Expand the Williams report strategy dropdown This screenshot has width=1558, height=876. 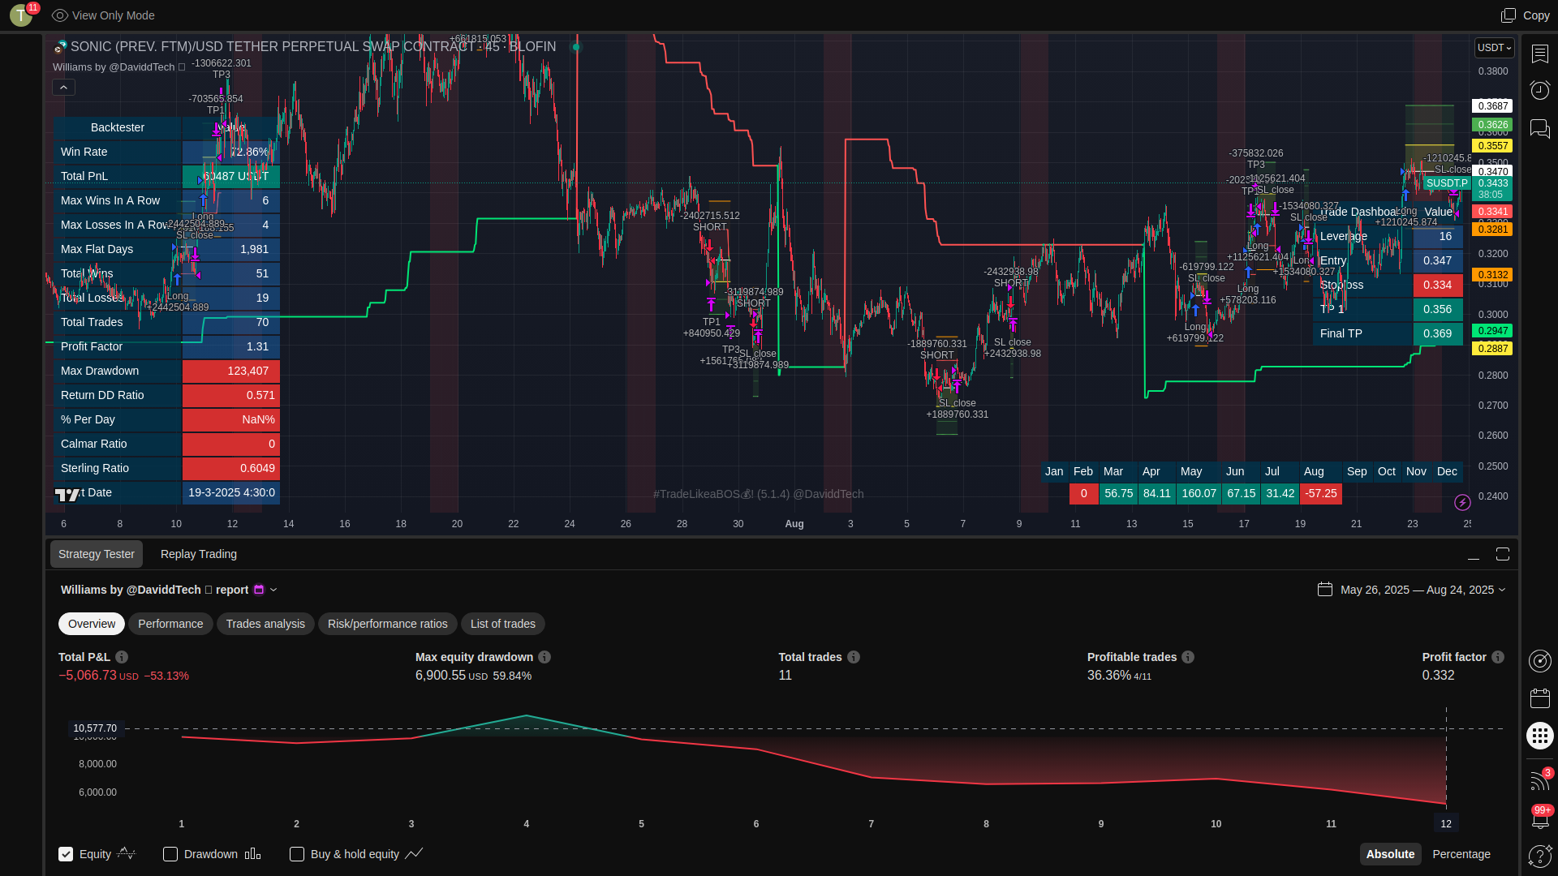coord(273,590)
